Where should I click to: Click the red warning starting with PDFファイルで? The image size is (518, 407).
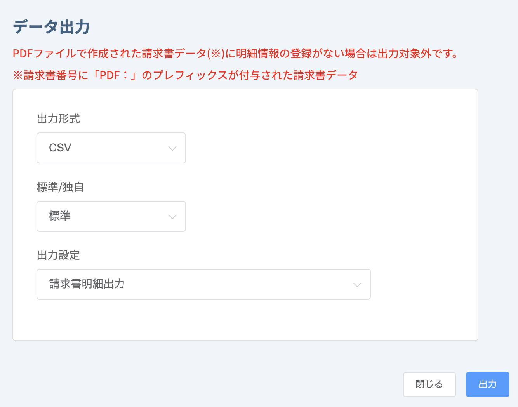[236, 53]
